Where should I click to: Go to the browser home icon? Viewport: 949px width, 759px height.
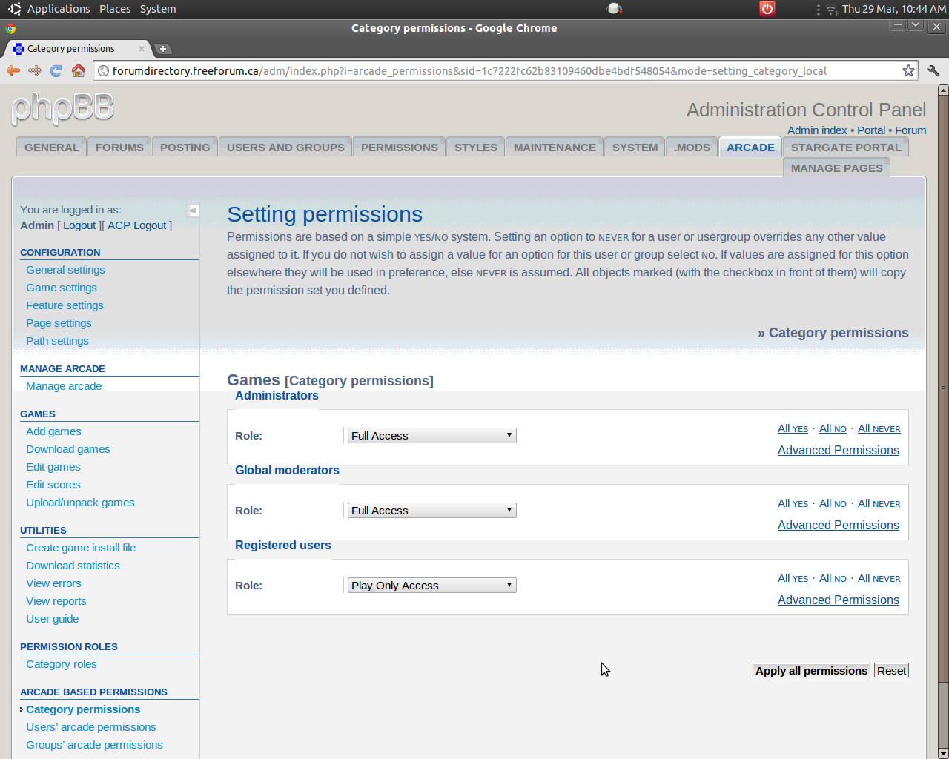[79, 70]
